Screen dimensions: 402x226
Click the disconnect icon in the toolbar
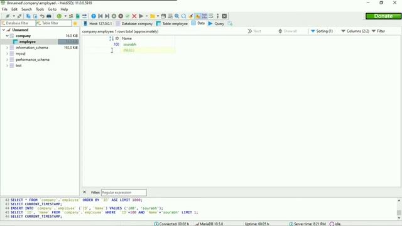[x=19, y=16]
